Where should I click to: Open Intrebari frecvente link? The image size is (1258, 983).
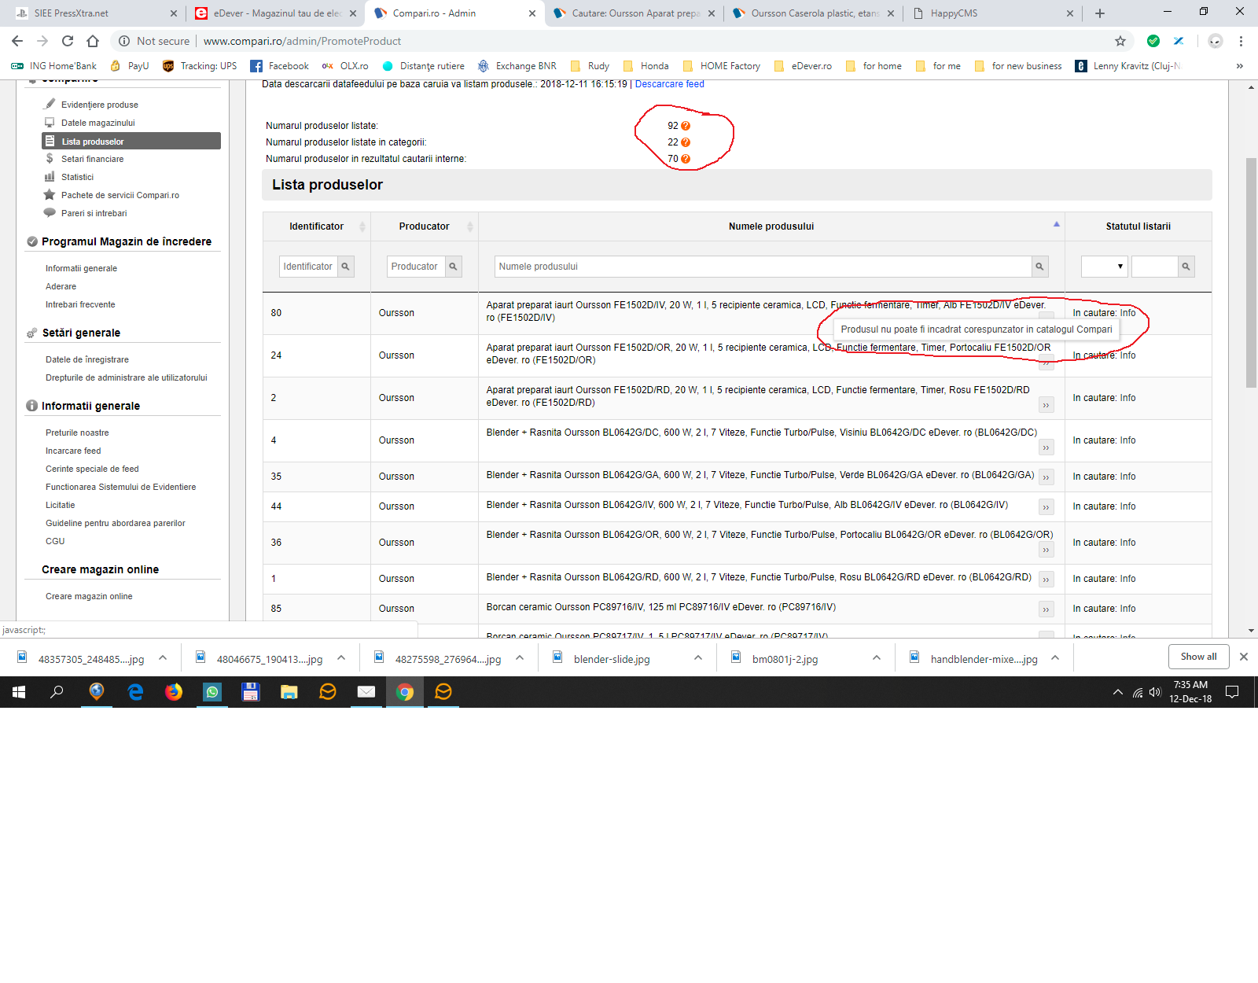(80, 304)
